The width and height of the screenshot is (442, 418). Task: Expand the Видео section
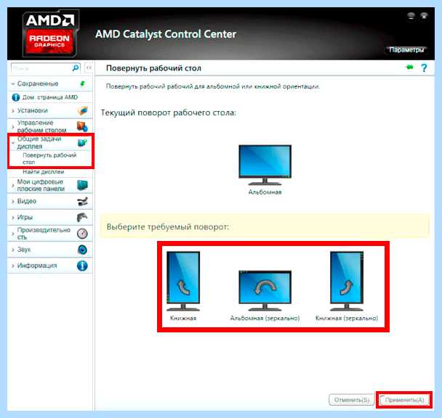pyautogui.click(x=12, y=202)
